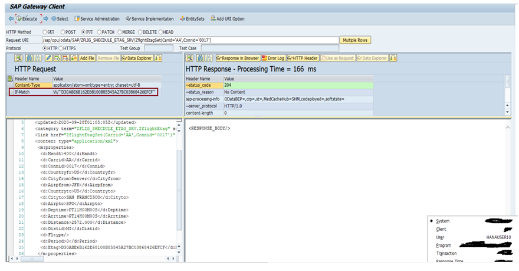
Task: Select the DELETE HTTP method
Action: tap(147, 32)
